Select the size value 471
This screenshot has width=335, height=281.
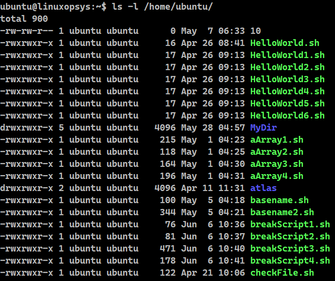(167, 249)
